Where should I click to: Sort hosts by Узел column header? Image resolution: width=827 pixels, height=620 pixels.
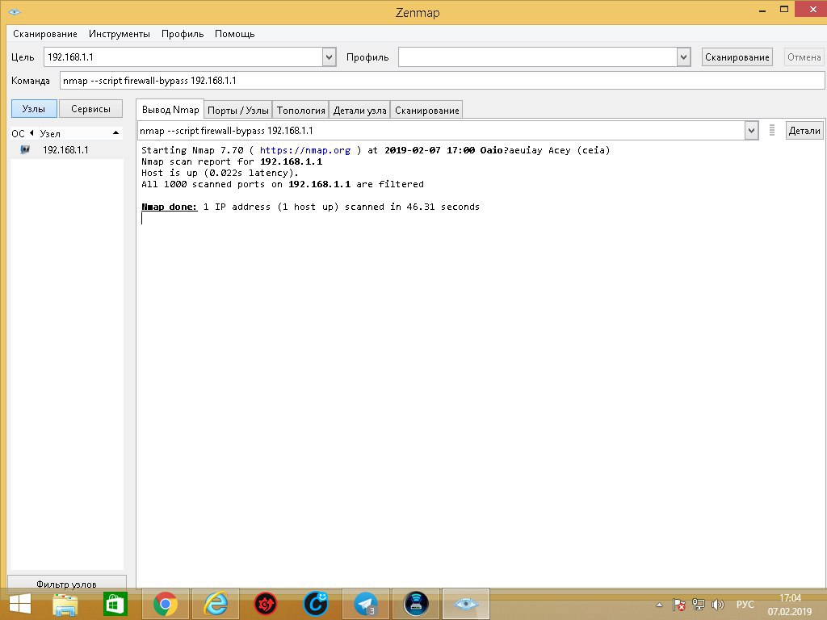coord(50,134)
